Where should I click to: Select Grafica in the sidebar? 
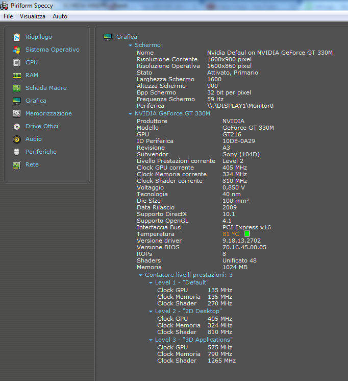(x=36, y=101)
